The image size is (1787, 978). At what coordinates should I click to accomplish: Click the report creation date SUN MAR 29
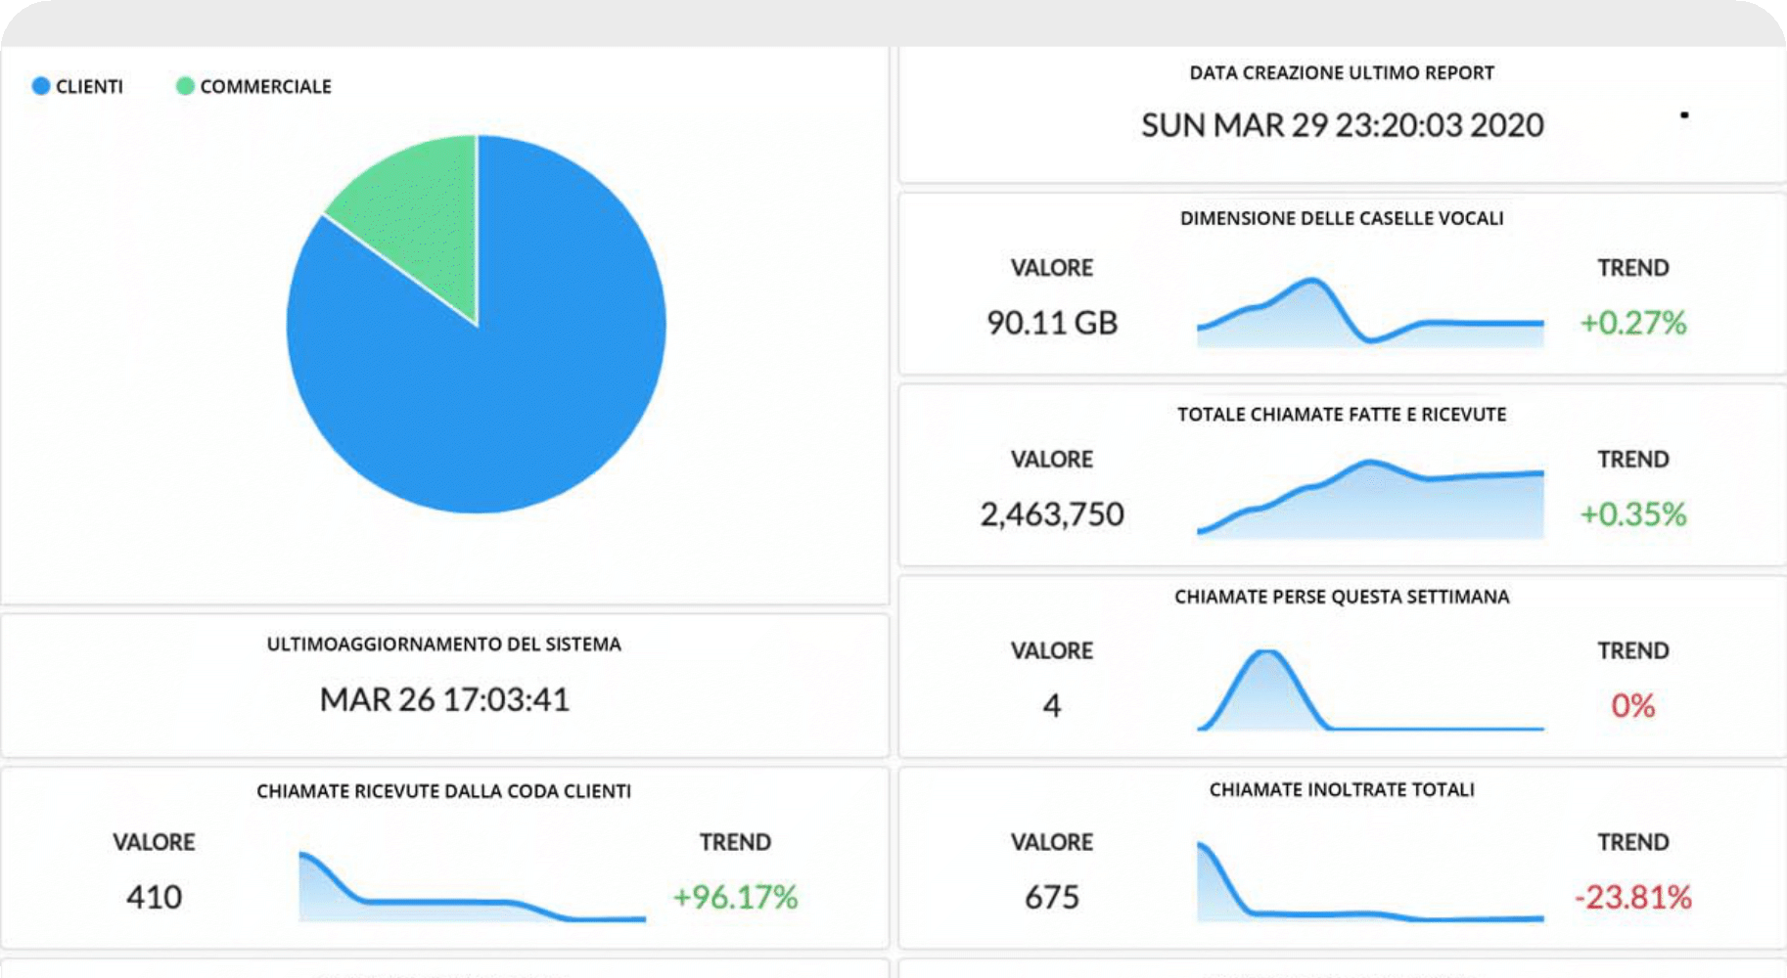pyautogui.click(x=1342, y=125)
